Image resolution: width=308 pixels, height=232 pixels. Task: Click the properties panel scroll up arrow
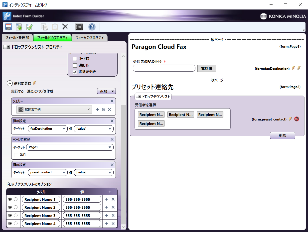click(123, 56)
